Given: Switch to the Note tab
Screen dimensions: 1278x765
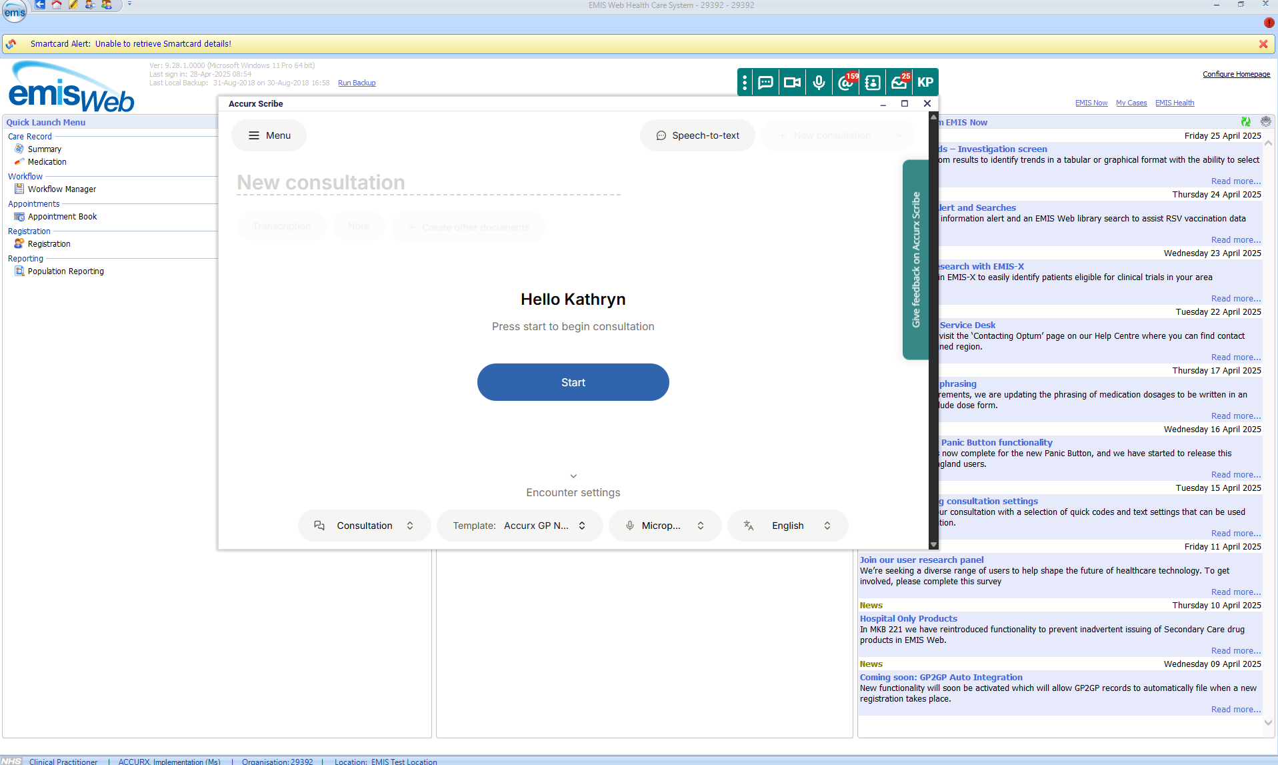Looking at the screenshot, I should 358,227.
